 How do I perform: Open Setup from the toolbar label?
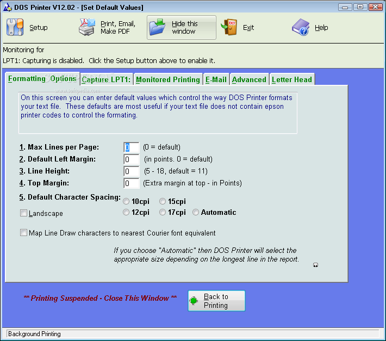point(39,27)
